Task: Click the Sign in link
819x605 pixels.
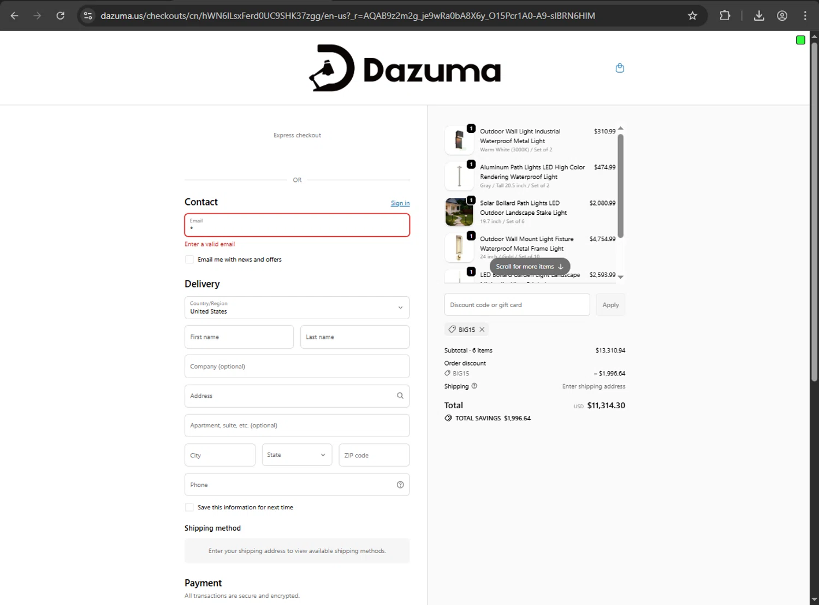Action: (400, 203)
